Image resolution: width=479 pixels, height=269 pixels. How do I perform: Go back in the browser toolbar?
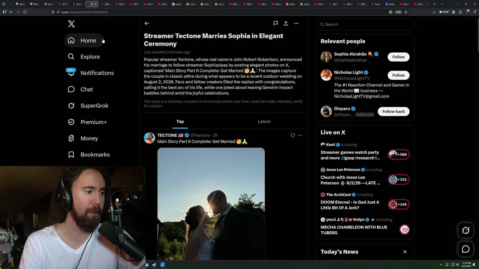point(11,12)
